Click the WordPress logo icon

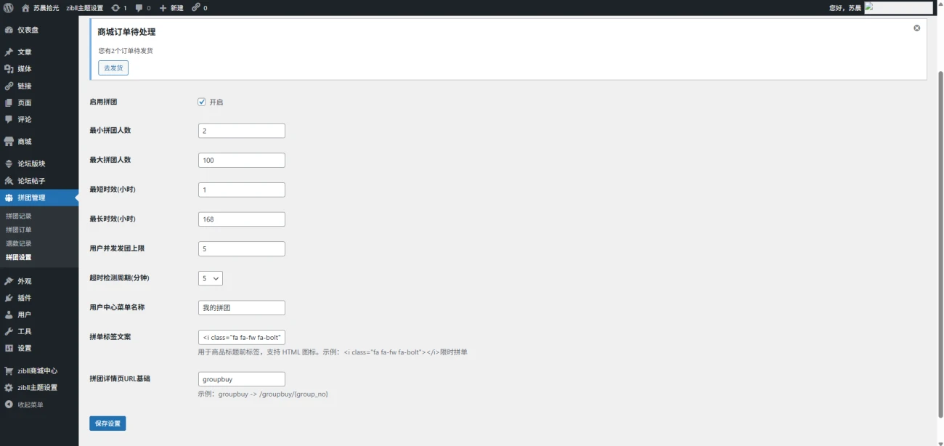point(9,8)
